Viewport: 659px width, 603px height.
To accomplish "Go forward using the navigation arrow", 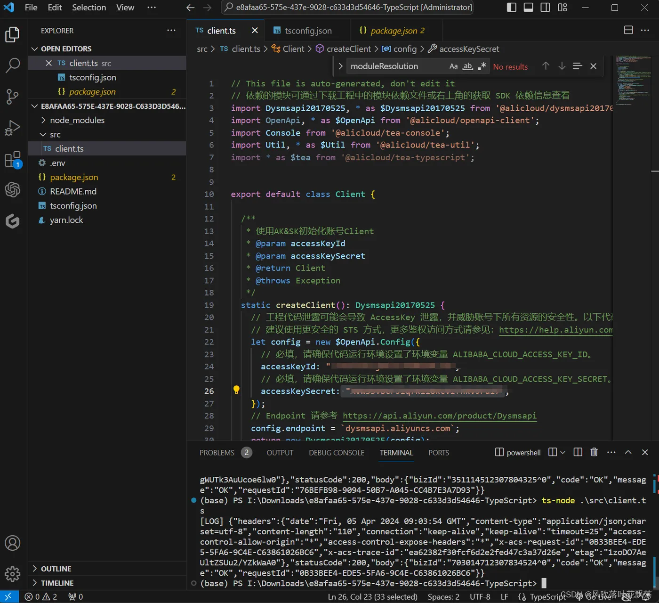I will 207,8.
